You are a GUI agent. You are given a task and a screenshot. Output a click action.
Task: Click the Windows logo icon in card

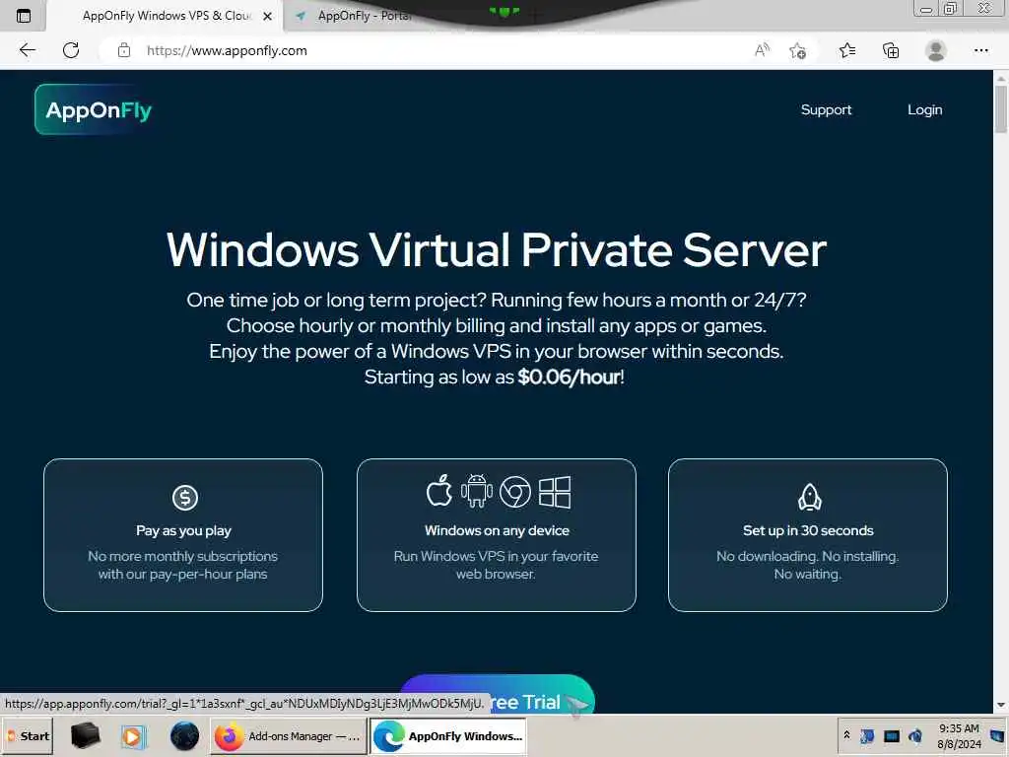click(555, 492)
